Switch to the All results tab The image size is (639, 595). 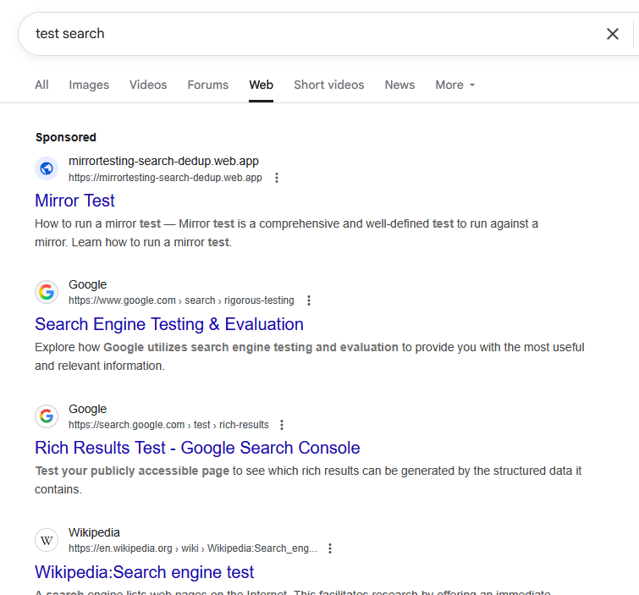[x=41, y=85]
